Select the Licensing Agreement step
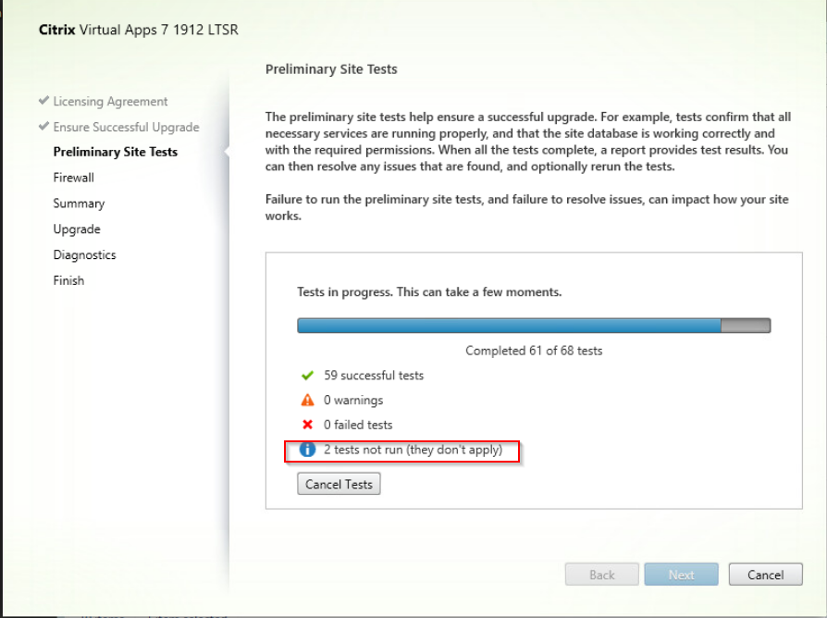The width and height of the screenshot is (827, 618). 110,101
